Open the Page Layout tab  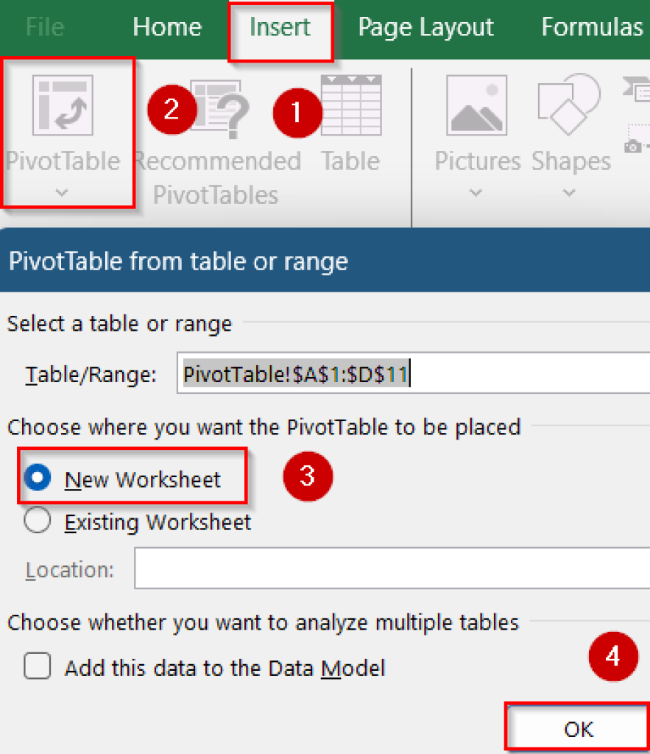(425, 27)
